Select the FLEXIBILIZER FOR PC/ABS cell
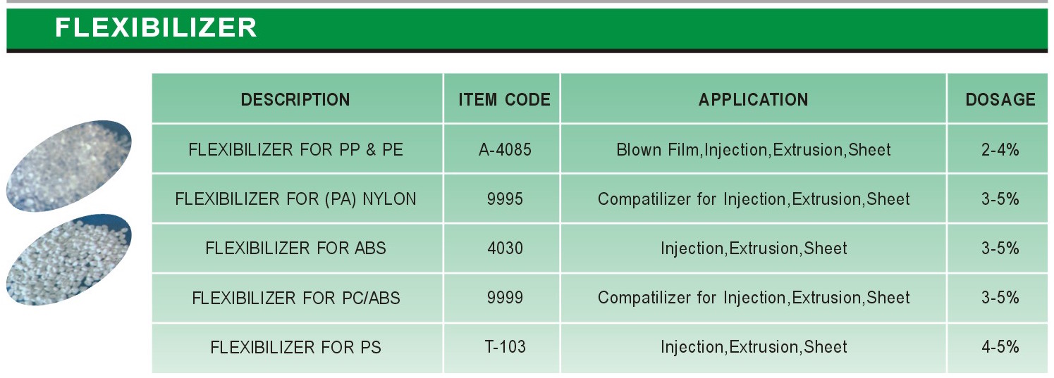 coord(296,298)
